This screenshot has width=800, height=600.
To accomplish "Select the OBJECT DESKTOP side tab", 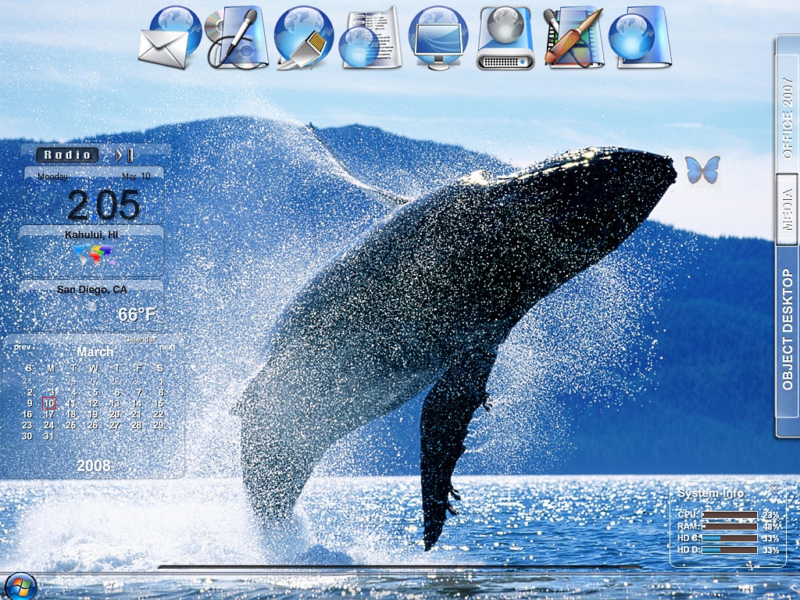I will click(x=787, y=330).
